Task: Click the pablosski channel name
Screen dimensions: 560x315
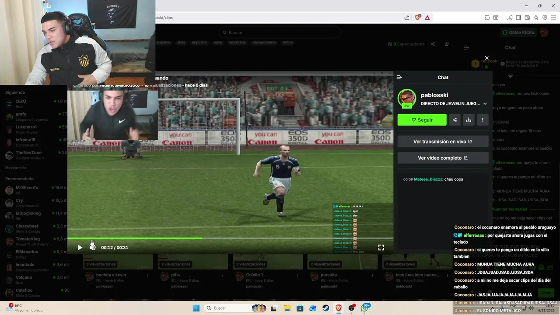Action: tap(434, 95)
